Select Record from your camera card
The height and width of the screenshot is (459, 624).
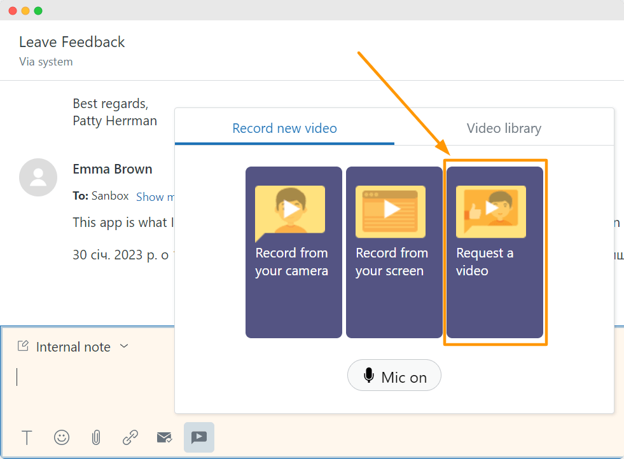pos(294,252)
